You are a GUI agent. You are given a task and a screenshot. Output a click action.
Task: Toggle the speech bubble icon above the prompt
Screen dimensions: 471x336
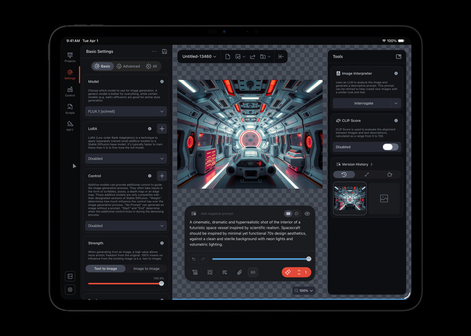[296, 214]
